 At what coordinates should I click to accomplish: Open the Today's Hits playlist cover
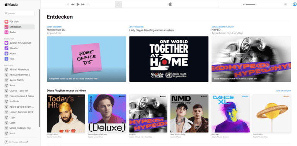click(x=66, y=113)
